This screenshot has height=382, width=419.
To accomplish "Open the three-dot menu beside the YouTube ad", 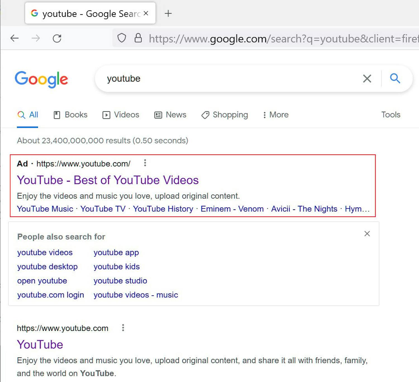I will [145, 163].
